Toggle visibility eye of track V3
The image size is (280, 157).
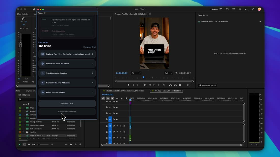click(x=117, y=107)
